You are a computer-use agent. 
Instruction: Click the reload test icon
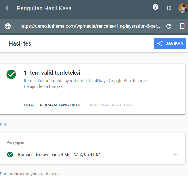[x=169, y=26]
